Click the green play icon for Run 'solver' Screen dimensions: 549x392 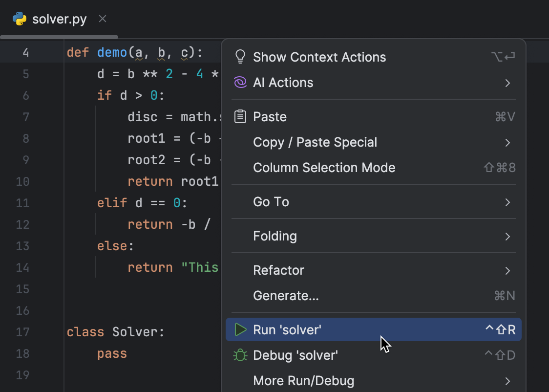pyautogui.click(x=240, y=329)
